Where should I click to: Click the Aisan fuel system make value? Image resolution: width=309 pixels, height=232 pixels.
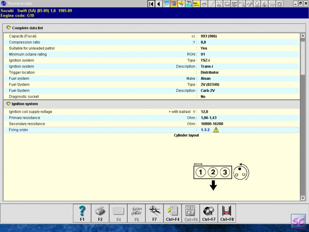205,79
